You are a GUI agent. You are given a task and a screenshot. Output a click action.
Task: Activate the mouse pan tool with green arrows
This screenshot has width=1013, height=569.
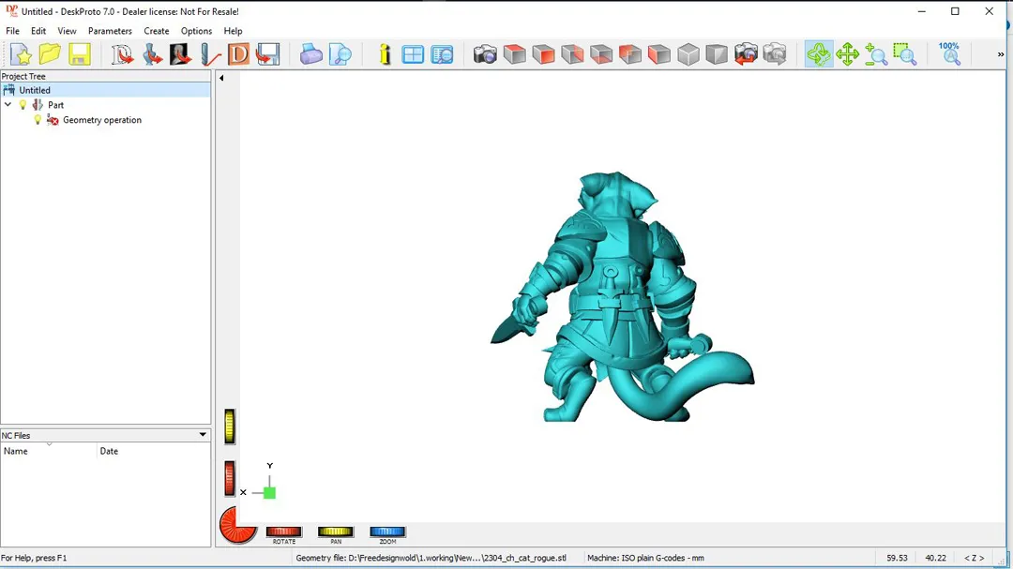(847, 54)
